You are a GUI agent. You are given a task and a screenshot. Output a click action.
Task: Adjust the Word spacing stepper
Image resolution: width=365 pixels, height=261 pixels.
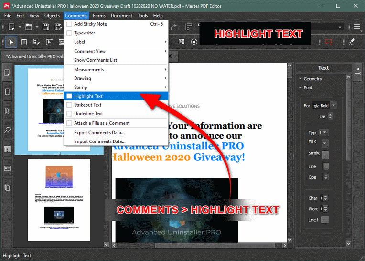pos(326,208)
